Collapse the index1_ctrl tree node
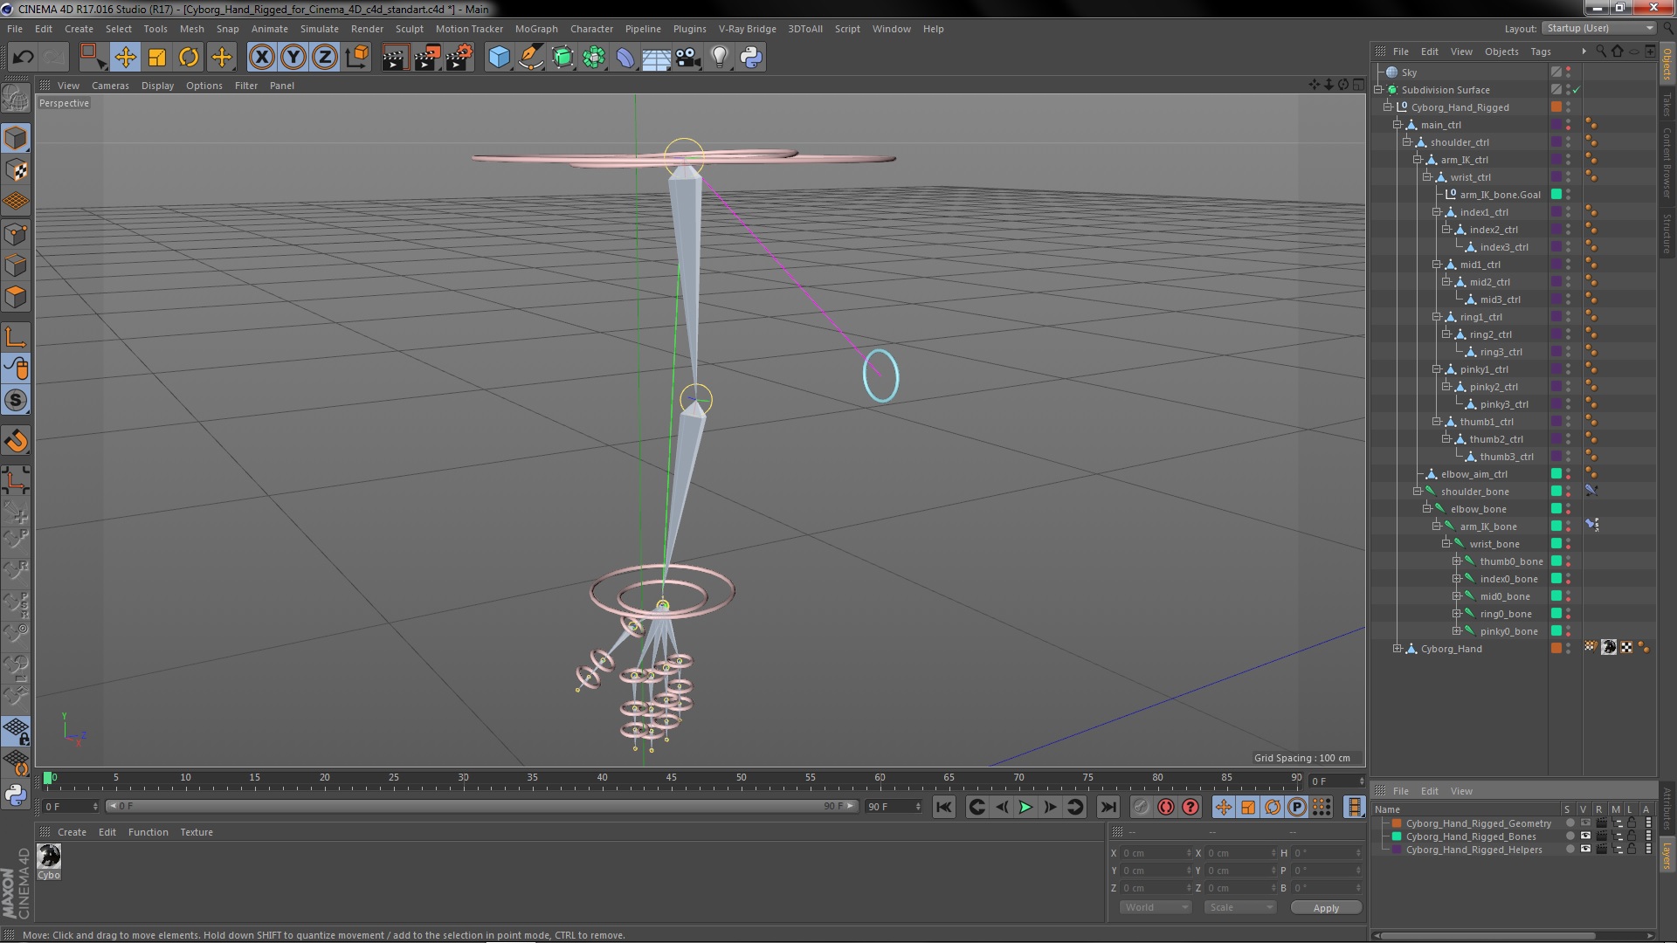1677x943 pixels. (x=1436, y=212)
